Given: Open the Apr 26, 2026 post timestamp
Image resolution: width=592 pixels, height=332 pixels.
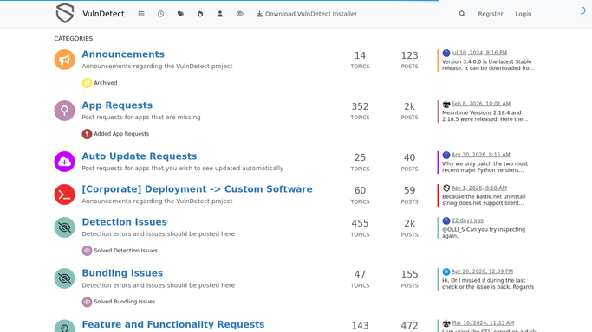Looking at the screenshot, I should (x=482, y=271).
